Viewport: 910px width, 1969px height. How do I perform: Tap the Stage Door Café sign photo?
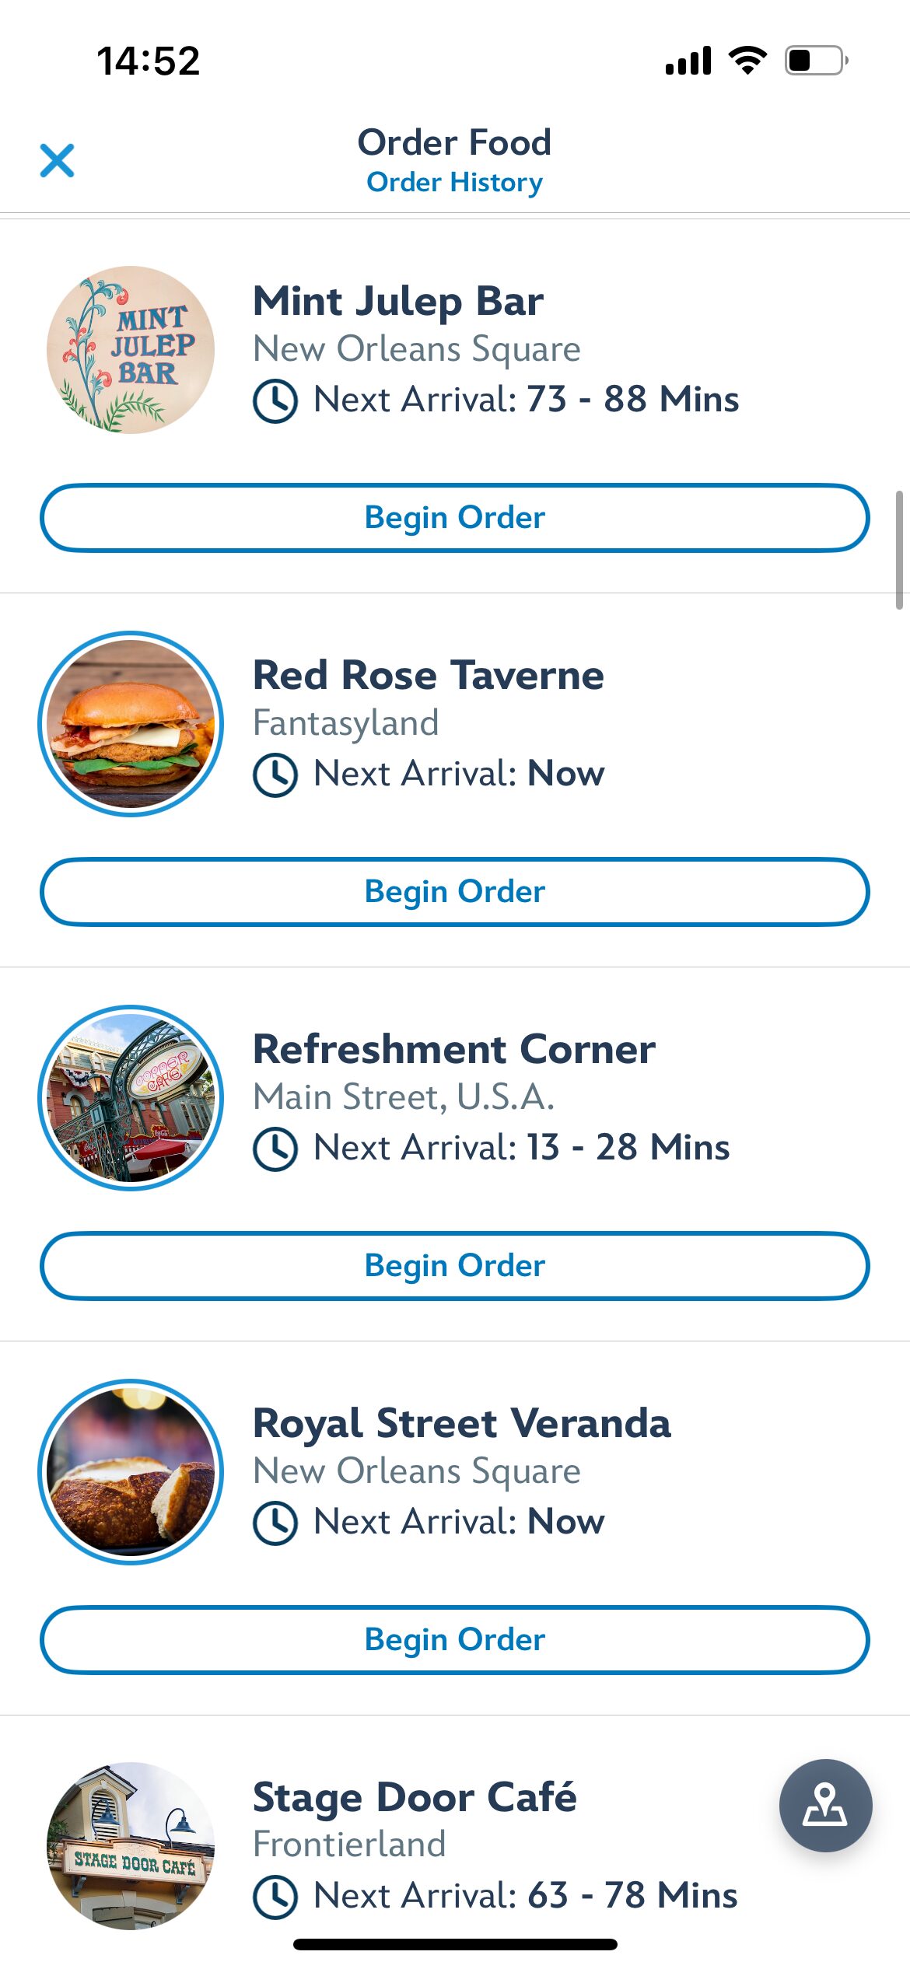(131, 1845)
